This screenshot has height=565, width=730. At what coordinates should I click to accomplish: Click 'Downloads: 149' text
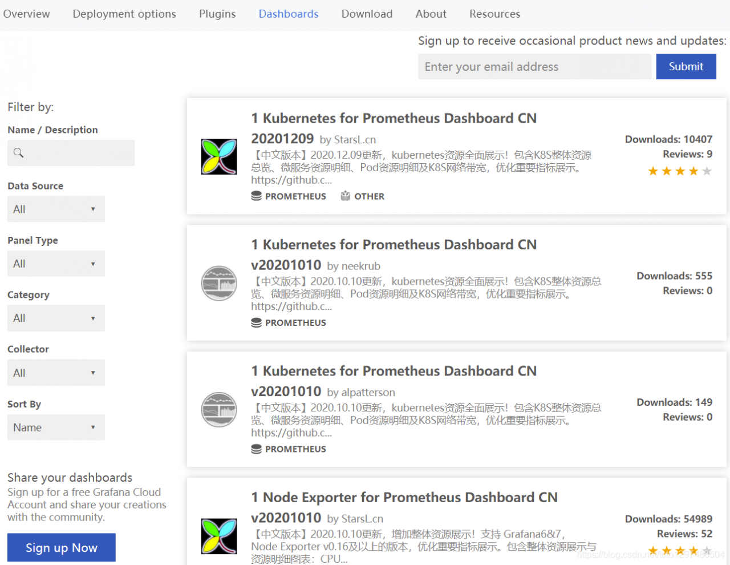675,402
